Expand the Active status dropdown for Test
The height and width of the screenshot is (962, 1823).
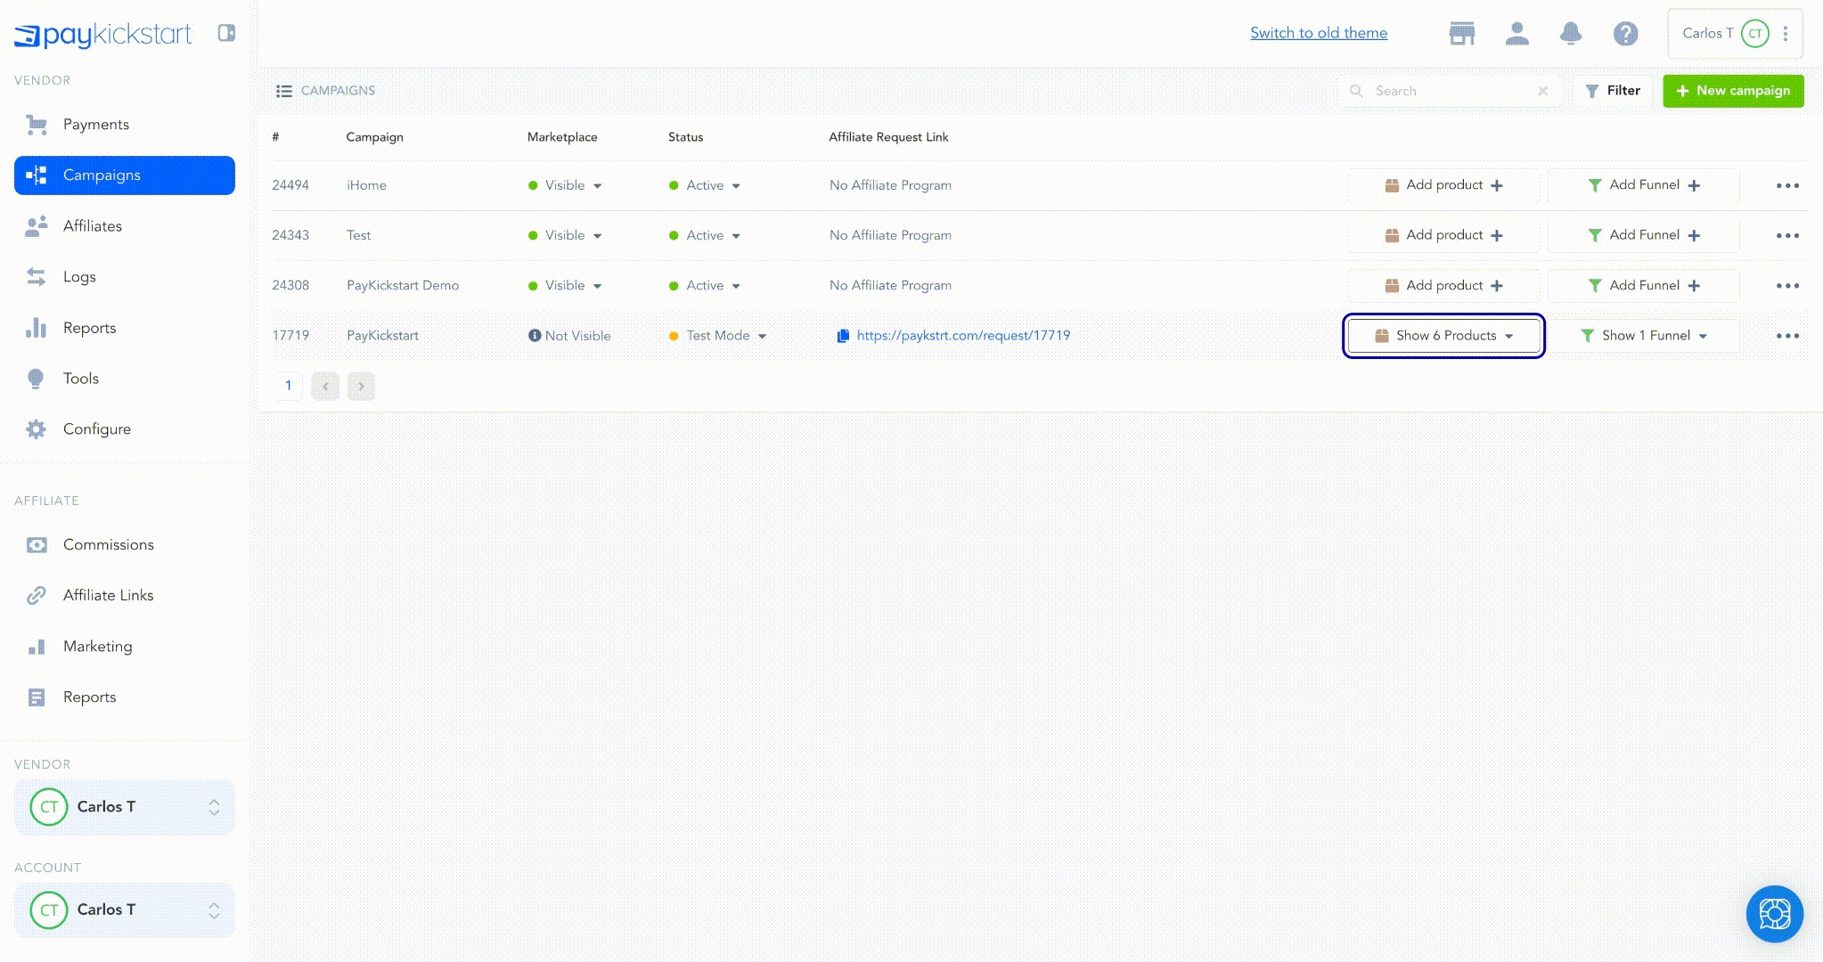(x=705, y=236)
